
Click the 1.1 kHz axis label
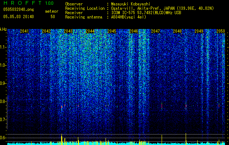click(x=3, y=47)
